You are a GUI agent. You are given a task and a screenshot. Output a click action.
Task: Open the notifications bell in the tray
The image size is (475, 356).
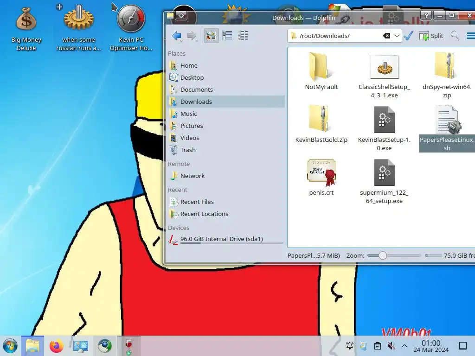[x=350, y=346]
